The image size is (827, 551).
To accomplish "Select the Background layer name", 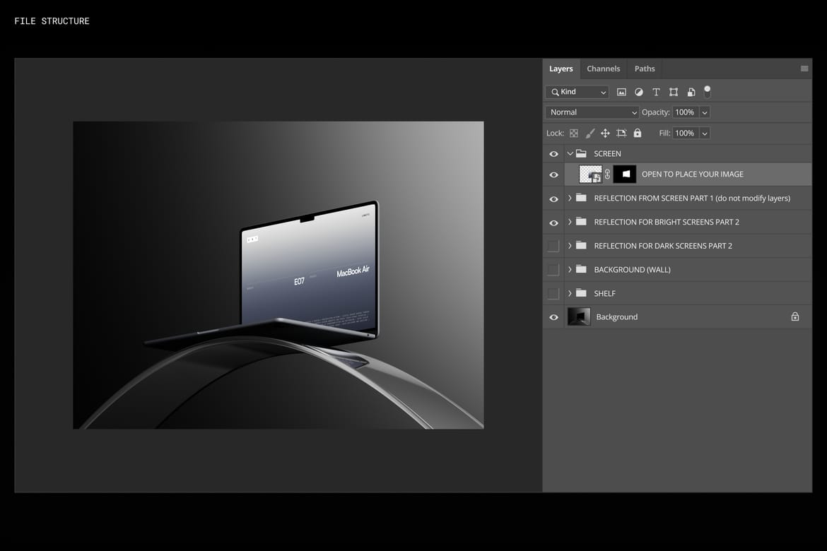I will (617, 317).
